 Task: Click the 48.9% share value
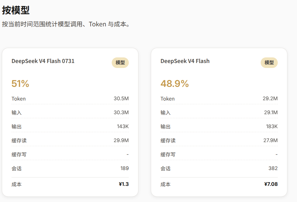175,83
